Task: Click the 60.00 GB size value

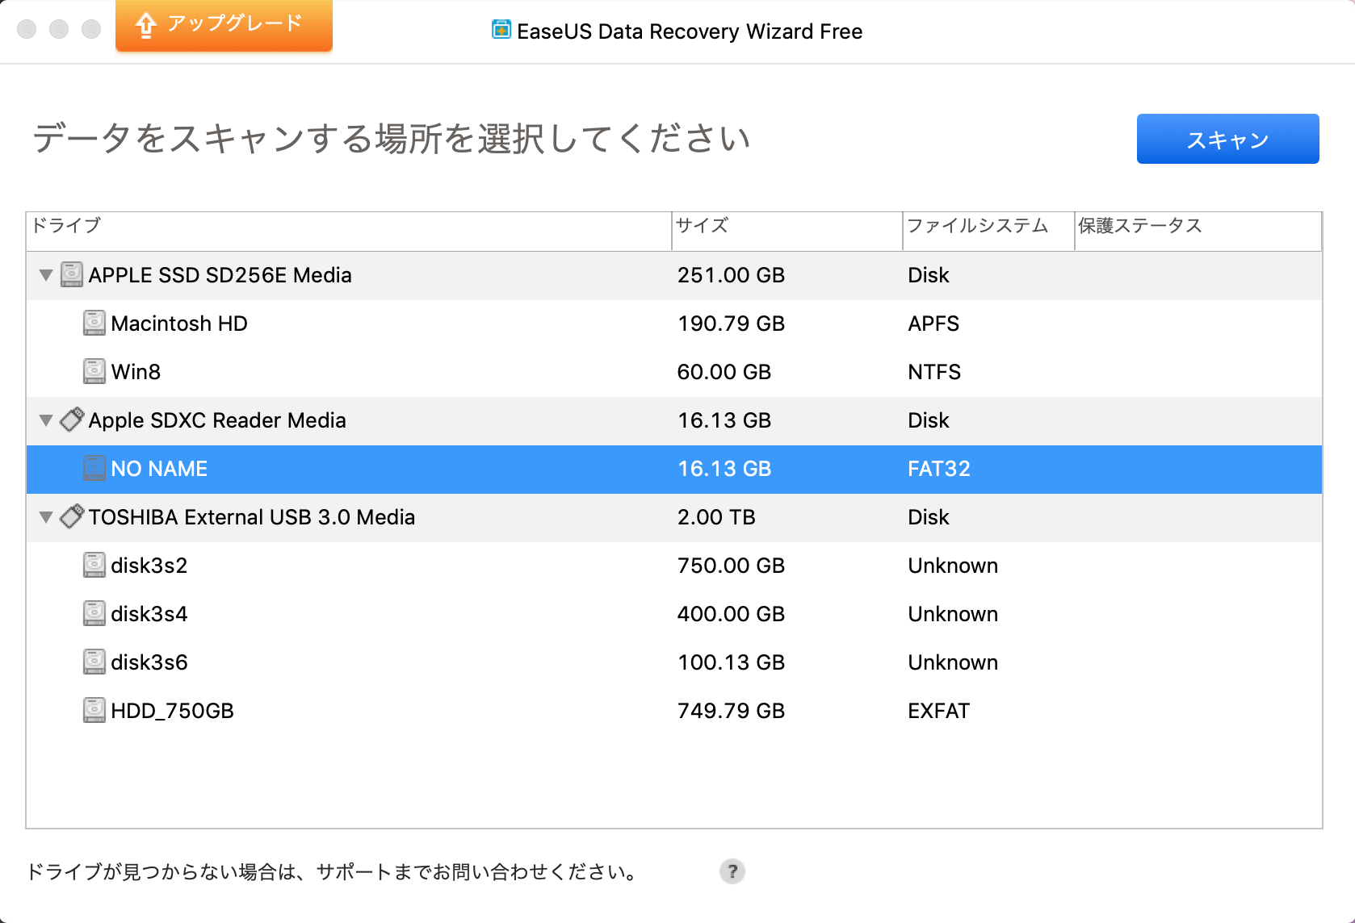Action: 724,372
